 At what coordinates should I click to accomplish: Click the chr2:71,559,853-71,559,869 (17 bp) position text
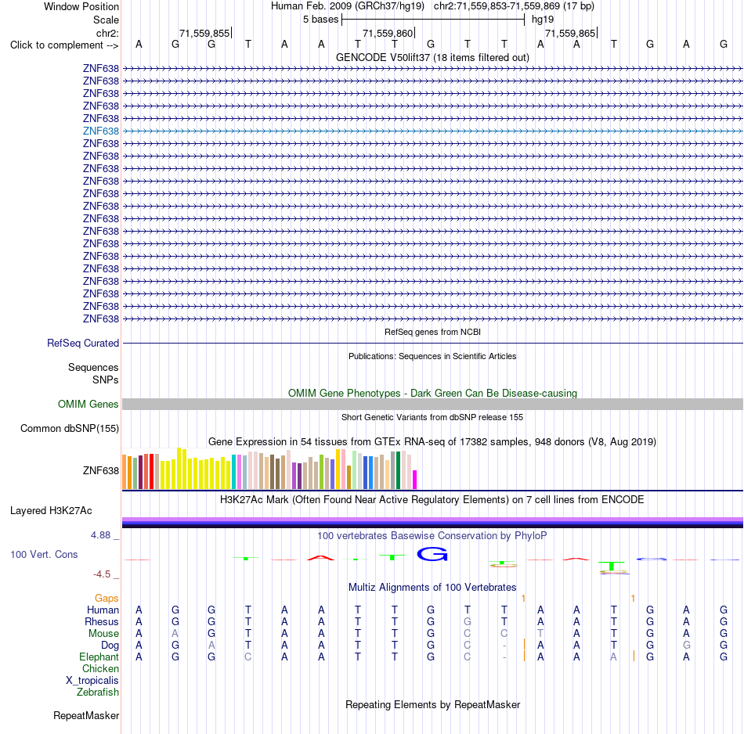514,6
